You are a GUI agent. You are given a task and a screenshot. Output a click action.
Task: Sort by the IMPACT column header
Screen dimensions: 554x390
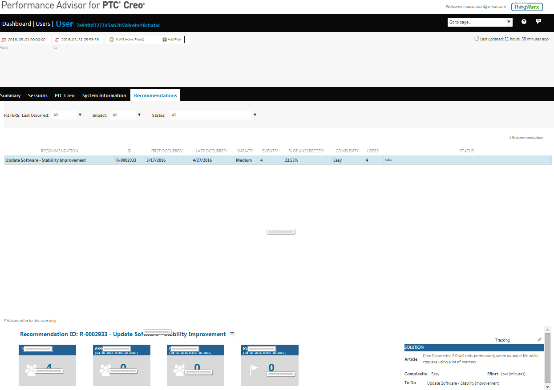point(245,151)
